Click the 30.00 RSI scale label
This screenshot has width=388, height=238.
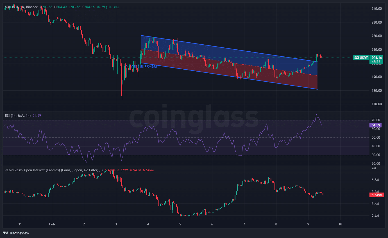pyautogui.click(x=376, y=155)
